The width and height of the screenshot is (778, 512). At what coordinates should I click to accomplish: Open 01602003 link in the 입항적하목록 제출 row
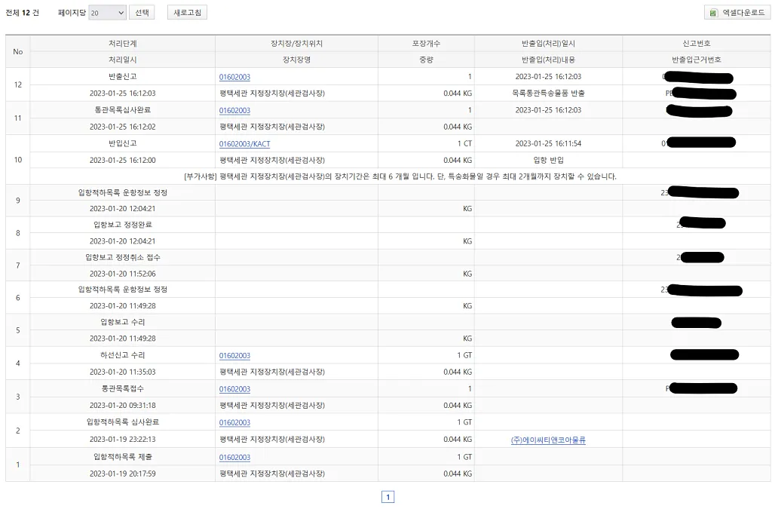point(234,457)
